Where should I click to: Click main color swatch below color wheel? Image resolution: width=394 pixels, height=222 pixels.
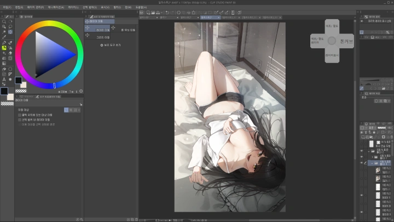click(x=19, y=80)
